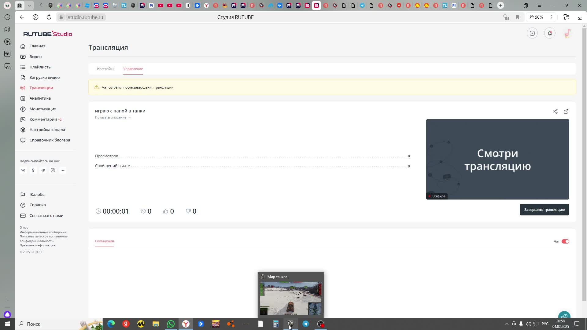Screen dimensions: 587x330
Task: Click the add video plus icon in header
Action: coord(532,33)
